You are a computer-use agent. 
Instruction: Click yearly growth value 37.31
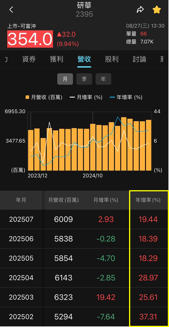coord(148,317)
